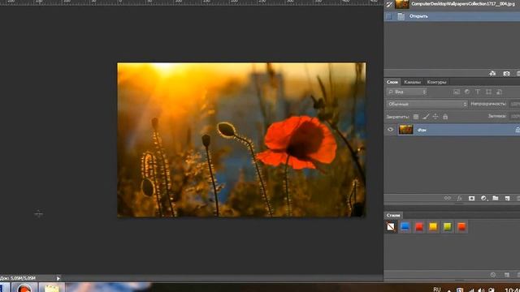Filter layers by smart objects icon
Image resolution: width=520 pixels, height=292 pixels.
tap(499, 92)
